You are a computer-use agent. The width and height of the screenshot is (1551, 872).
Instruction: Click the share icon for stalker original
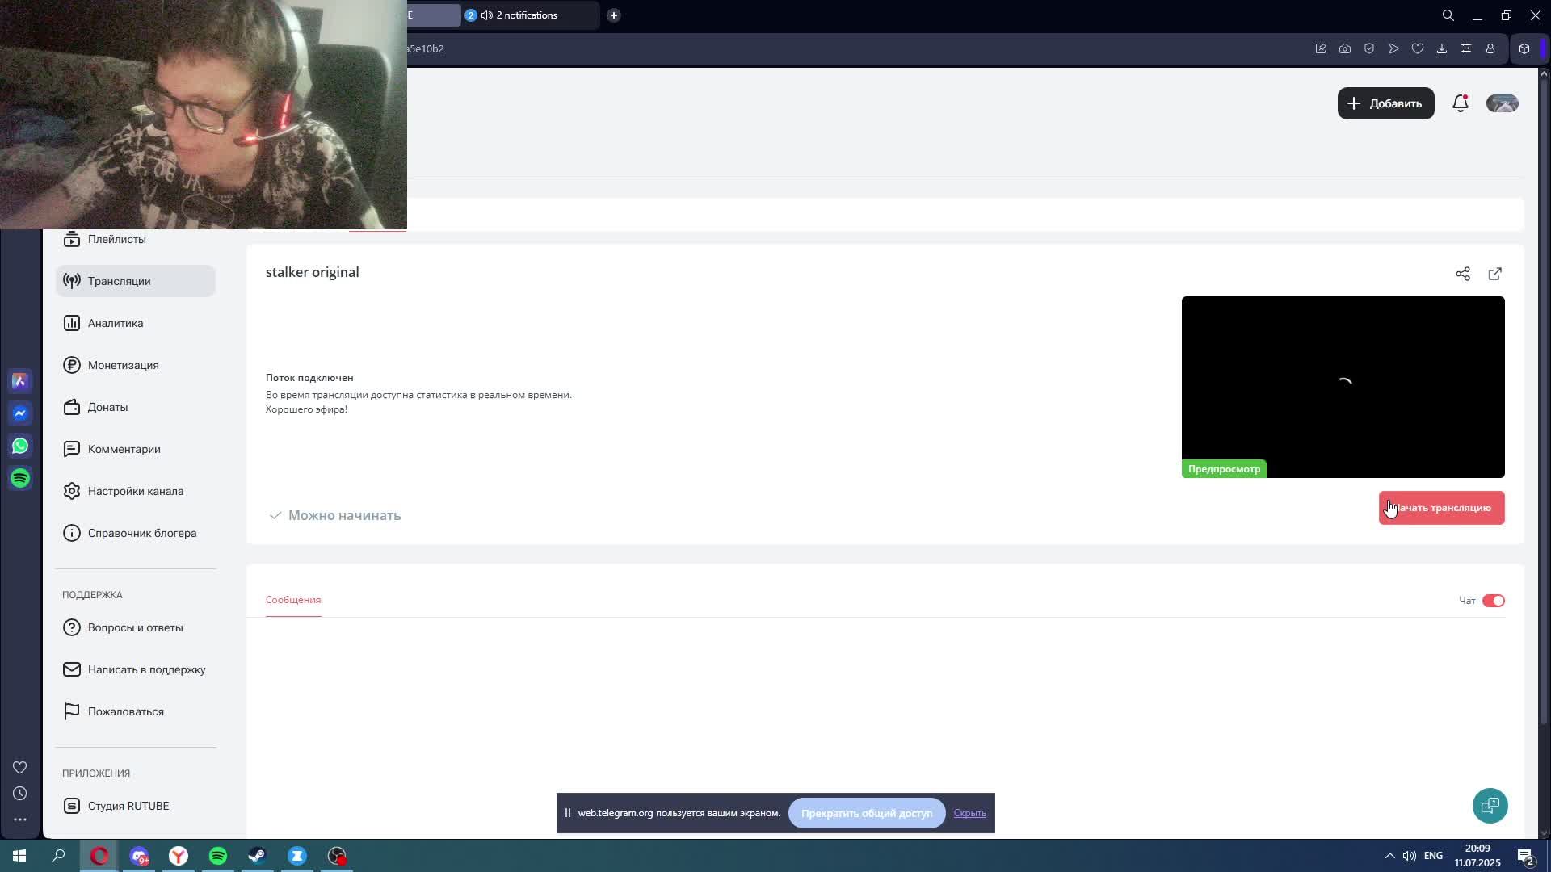click(x=1463, y=275)
